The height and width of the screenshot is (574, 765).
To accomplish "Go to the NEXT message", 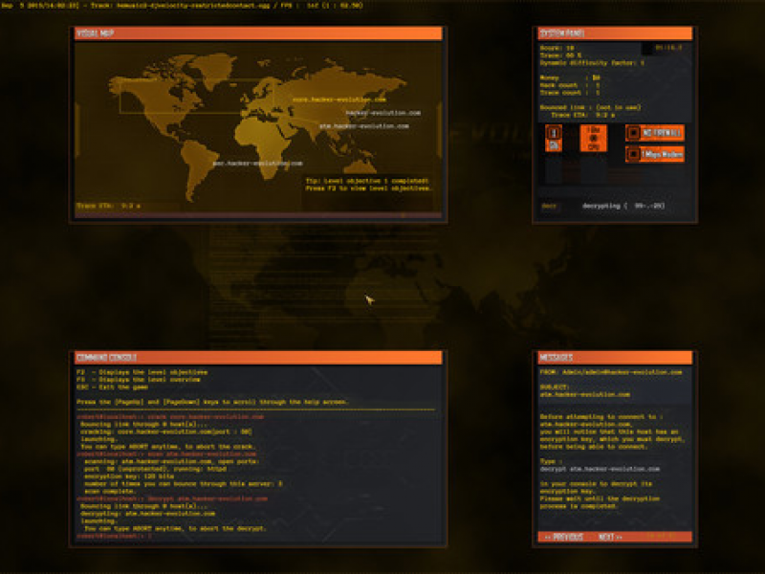I will pyautogui.click(x=610, y=537).
